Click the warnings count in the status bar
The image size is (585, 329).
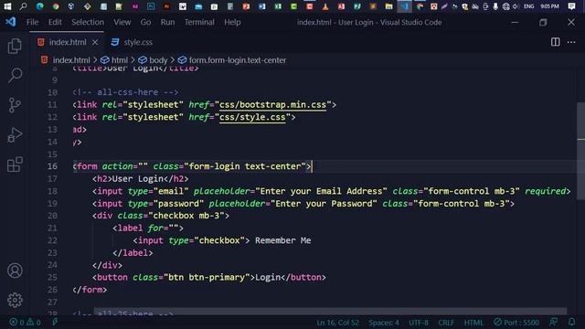pos(34,322)
